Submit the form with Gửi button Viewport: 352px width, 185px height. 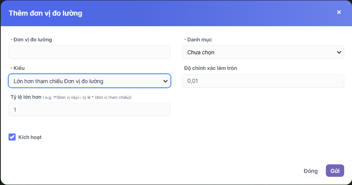[335, 171]
